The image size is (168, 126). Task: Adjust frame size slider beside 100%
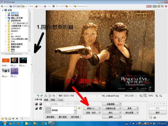coord(69,103)
